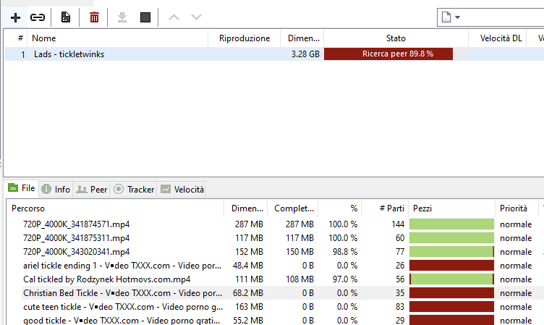Click the add magnet link icon
Viewport: 544px width, 325px height.
point(38,17)
